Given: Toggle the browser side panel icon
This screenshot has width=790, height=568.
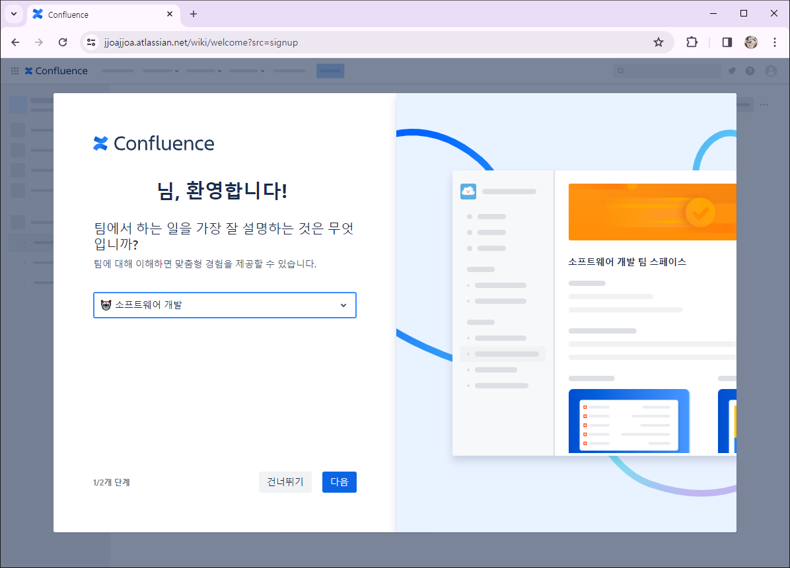Looking at the screenshot, I should pyautogui.click(x=727, y=42).
